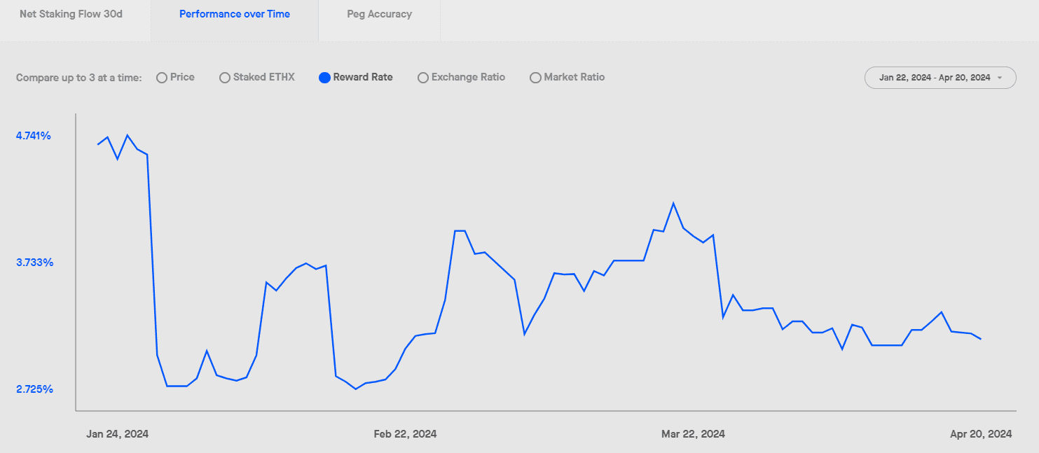1039x453 pixels.
Task: Click the 4.741% y-axis value
Action: [34, 136]
